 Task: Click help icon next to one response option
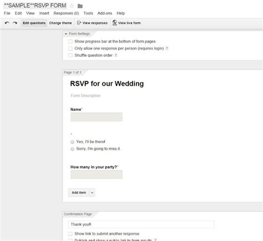[167, 48]
